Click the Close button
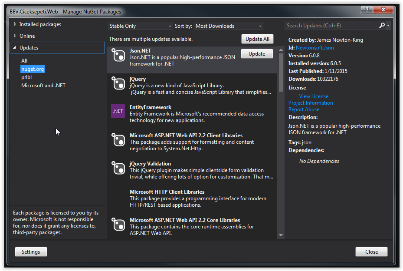The height and width of the screenshot is (271, 403). [x=371, y=252]
